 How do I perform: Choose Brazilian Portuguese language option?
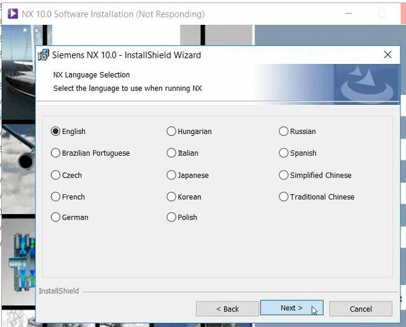tap(56, 153)
